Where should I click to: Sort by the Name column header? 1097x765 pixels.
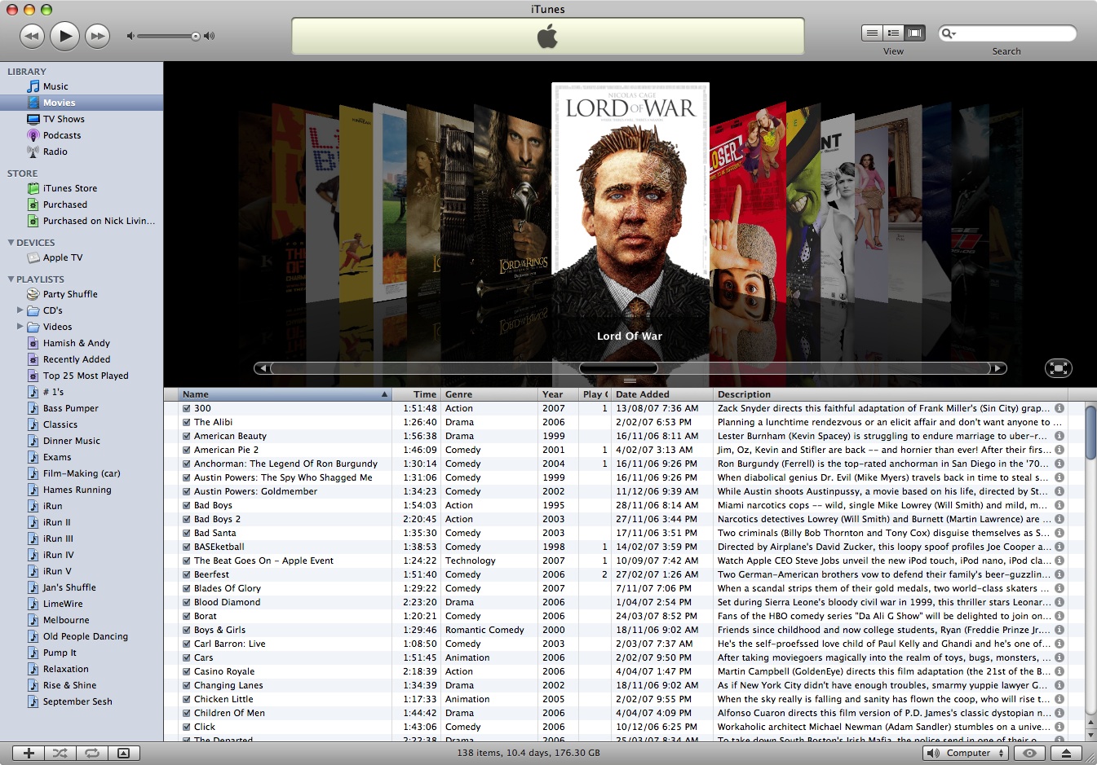point(285,394)
